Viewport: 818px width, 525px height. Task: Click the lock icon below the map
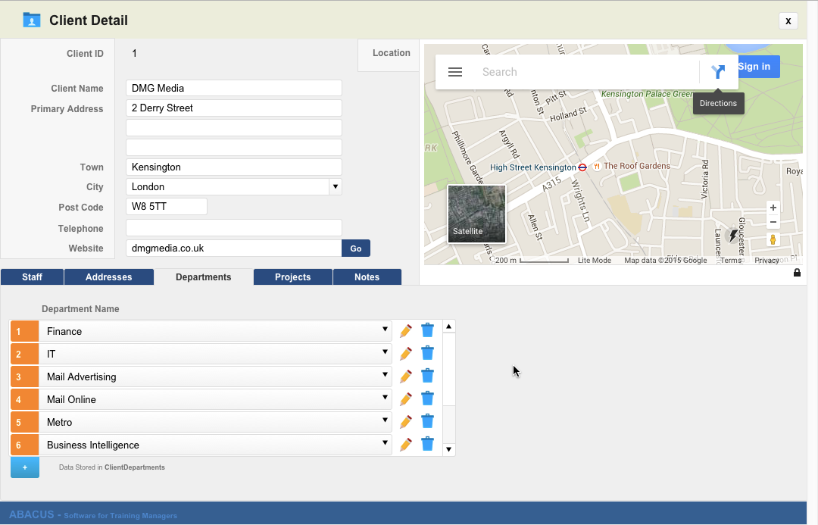pyautogui.click(x=797, y=273)
